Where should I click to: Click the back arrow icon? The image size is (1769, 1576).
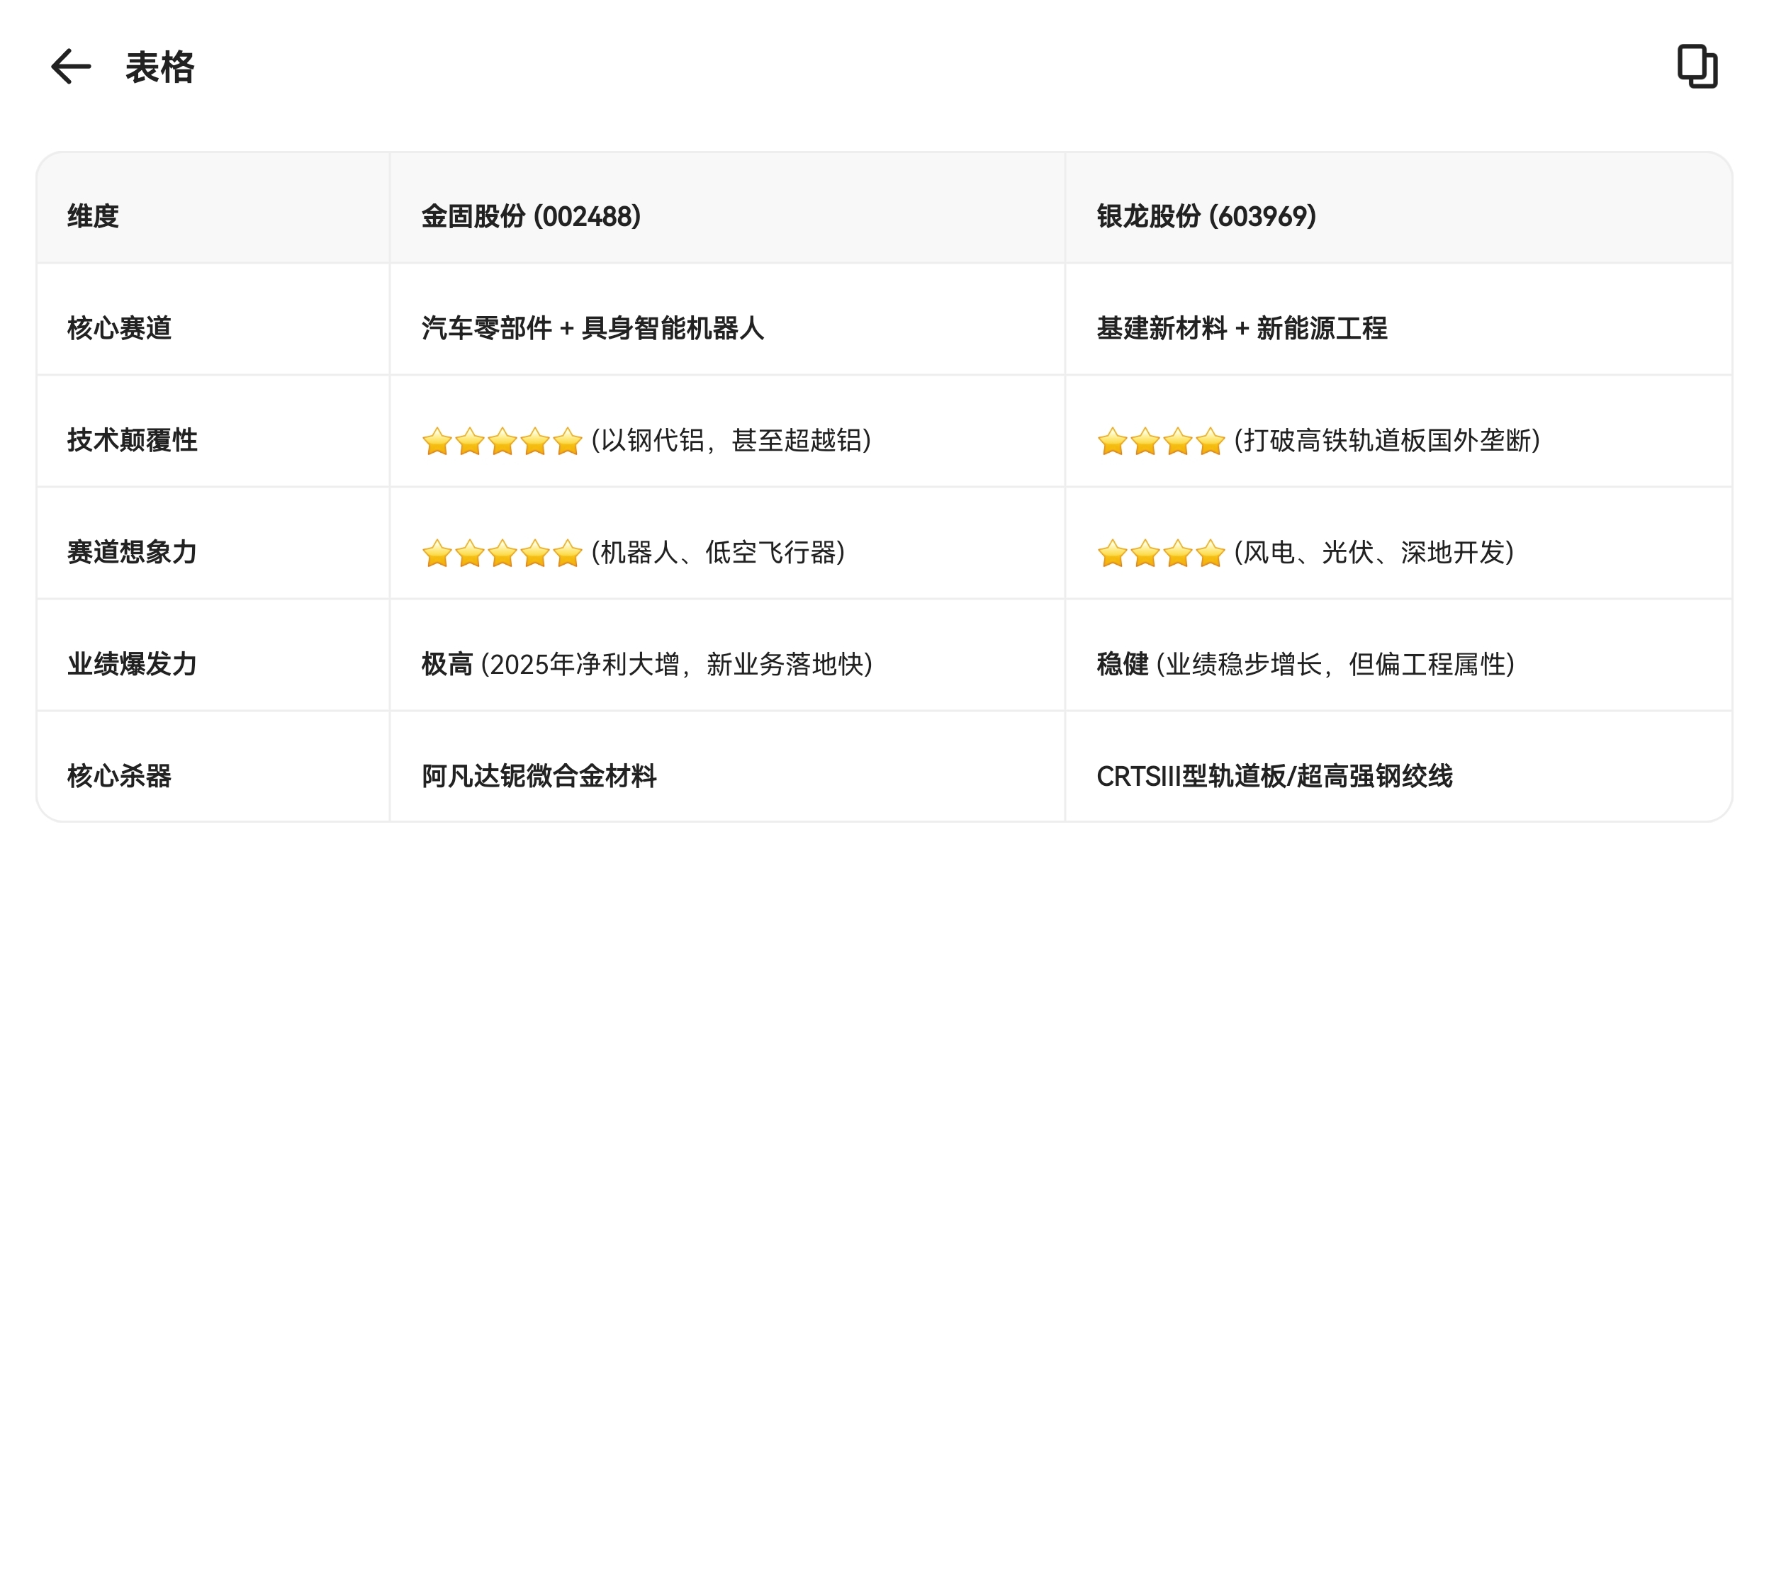[70, 67]
